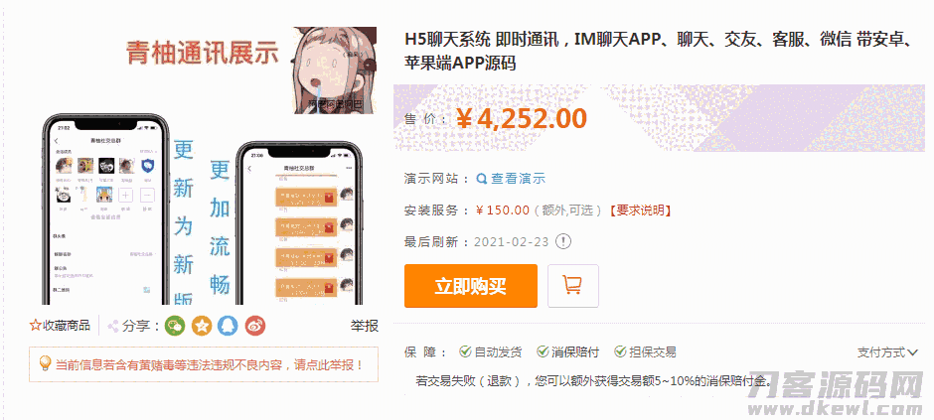Add item to shopping cart
934x420 pixels.
point(573,286)
